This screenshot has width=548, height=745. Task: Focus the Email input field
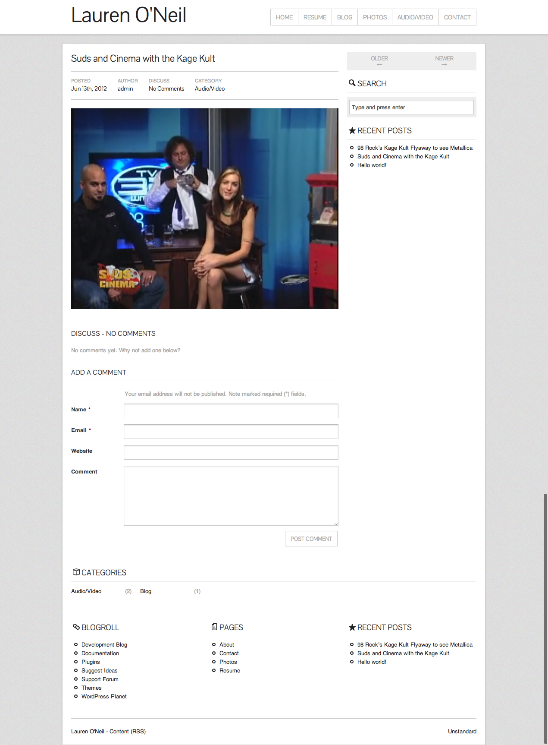click(231, 432)
